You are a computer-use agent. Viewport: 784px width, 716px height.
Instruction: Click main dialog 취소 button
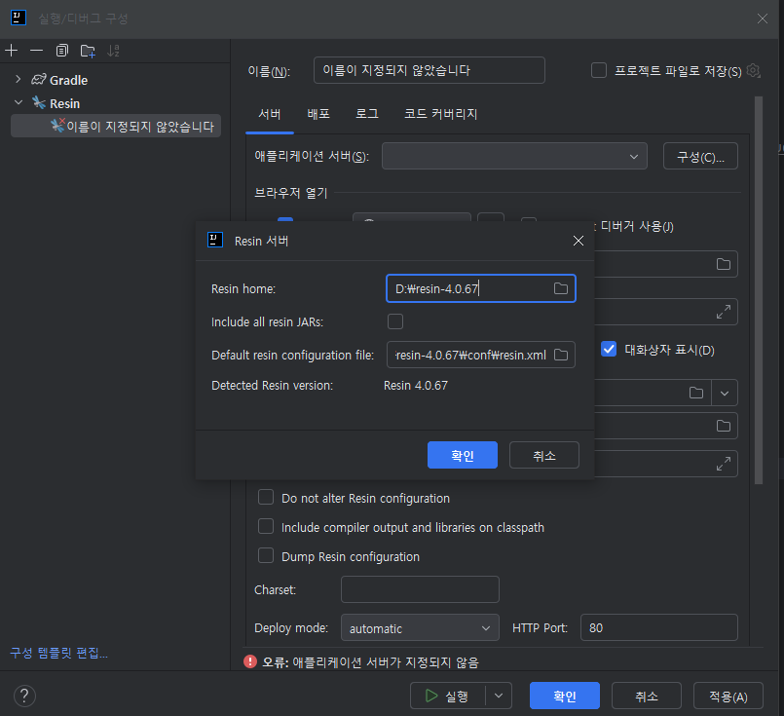tap(647, 696)
